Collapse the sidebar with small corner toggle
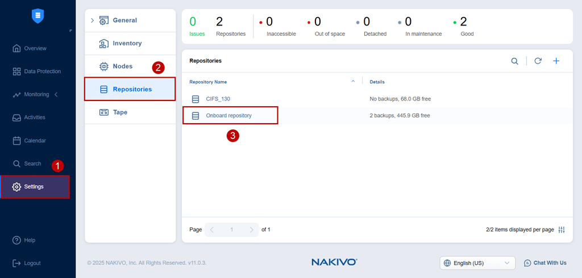The width and height of the screenshot is (582, 278). pos(70,31)
